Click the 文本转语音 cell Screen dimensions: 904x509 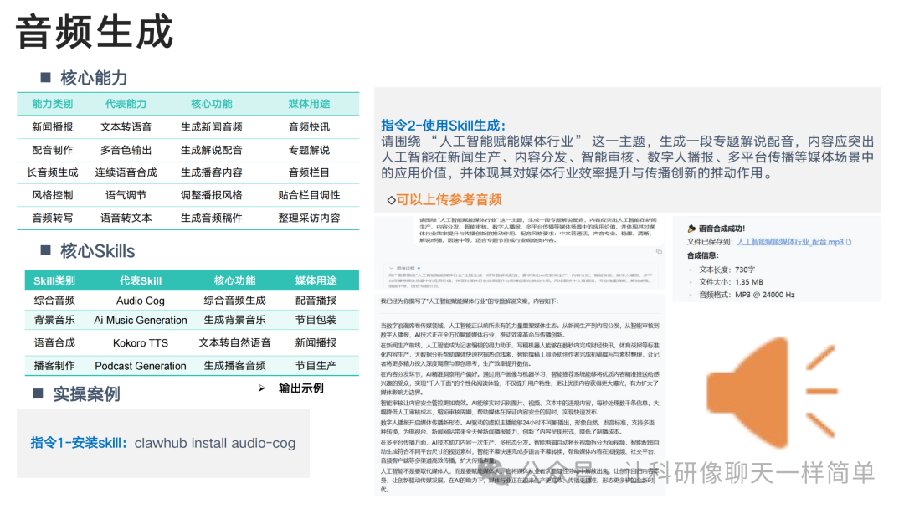point(126,126)
